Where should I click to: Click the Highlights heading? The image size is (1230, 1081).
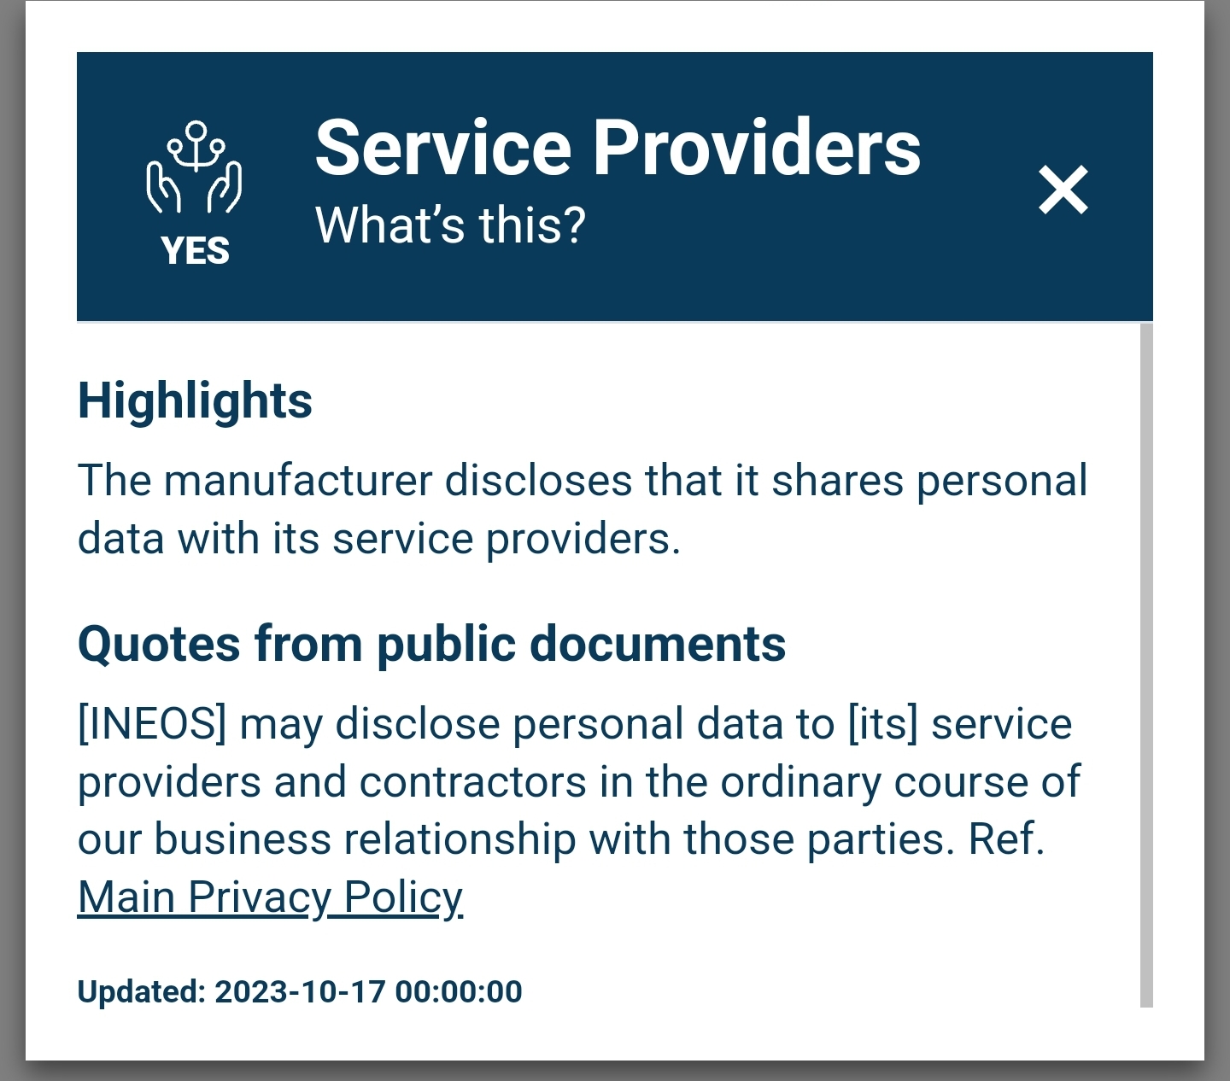195,400
